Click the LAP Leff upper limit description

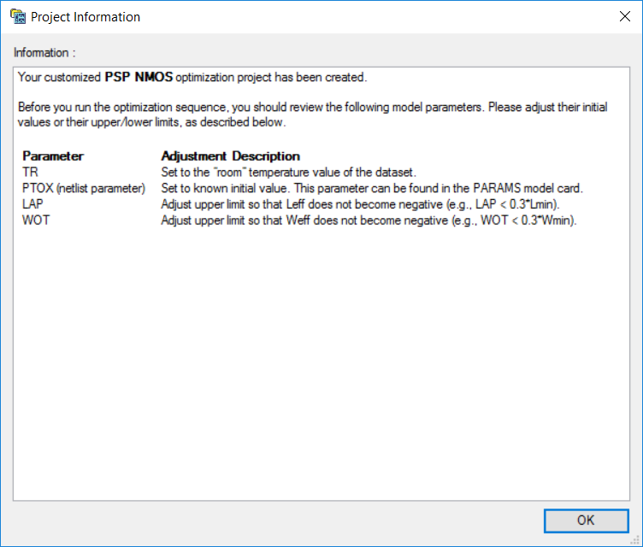tap(360, 204)
